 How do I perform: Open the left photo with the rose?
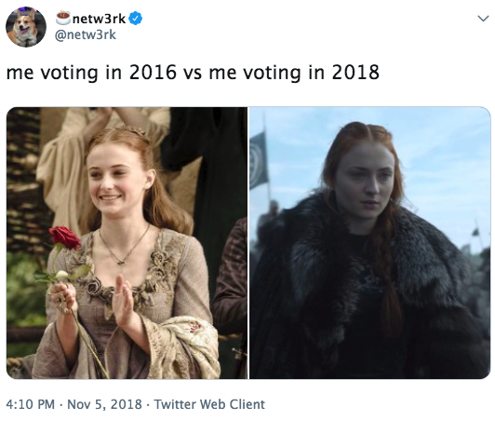[x=127, y=243]
